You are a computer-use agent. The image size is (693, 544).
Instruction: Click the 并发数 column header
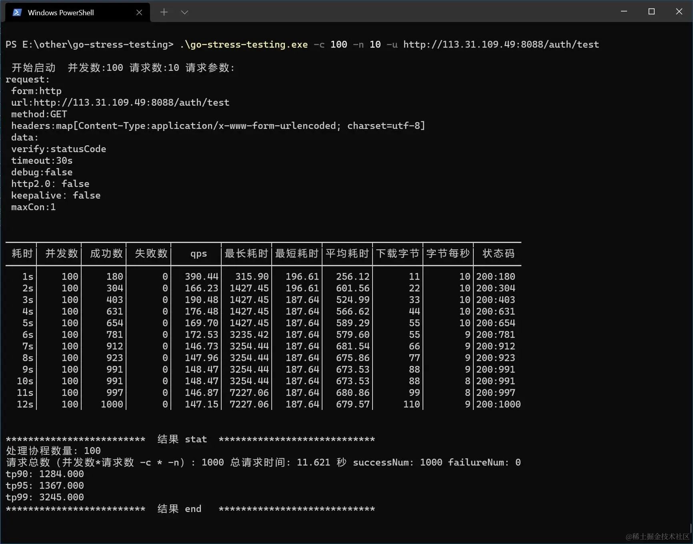click(62, 253)
